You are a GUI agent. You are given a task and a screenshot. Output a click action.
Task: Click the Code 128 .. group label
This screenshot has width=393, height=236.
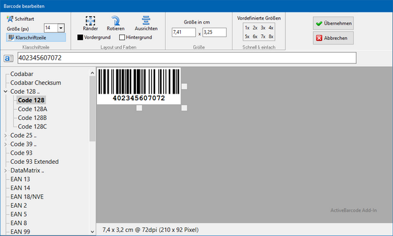25,92
